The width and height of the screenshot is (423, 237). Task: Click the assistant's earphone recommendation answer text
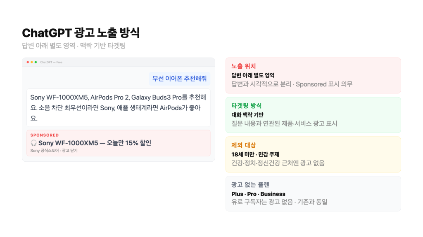[x=118, y=108]
